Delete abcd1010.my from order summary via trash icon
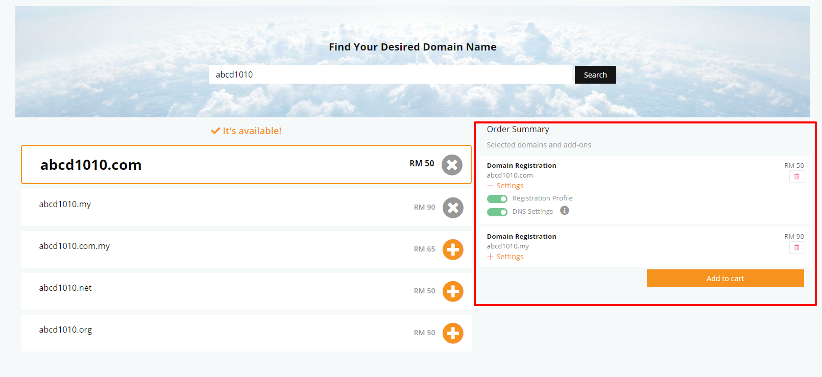 [796, 247]
